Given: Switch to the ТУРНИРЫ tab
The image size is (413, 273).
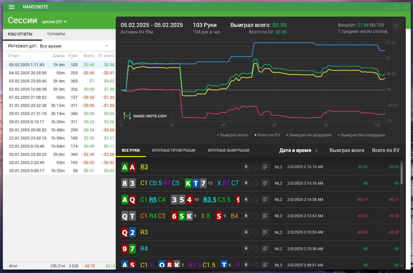Looking at the screenshot, I should [x=56, y=34].
